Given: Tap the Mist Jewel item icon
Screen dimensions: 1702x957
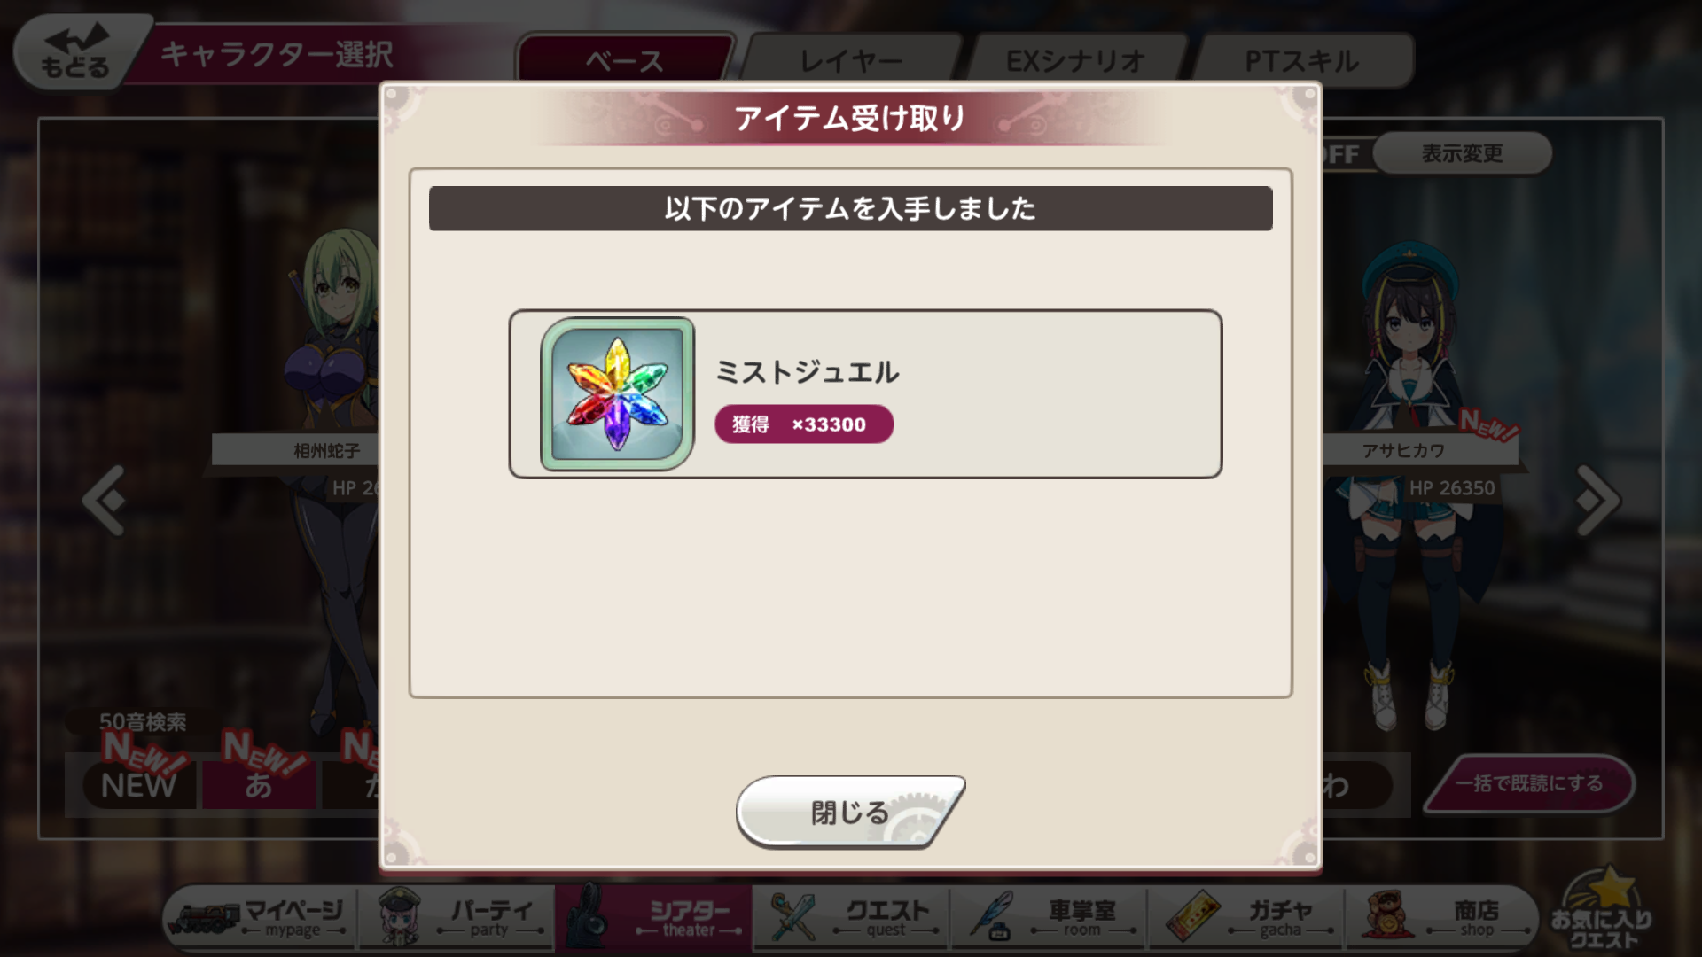Looking at the screenshot, I should (617, 393).
